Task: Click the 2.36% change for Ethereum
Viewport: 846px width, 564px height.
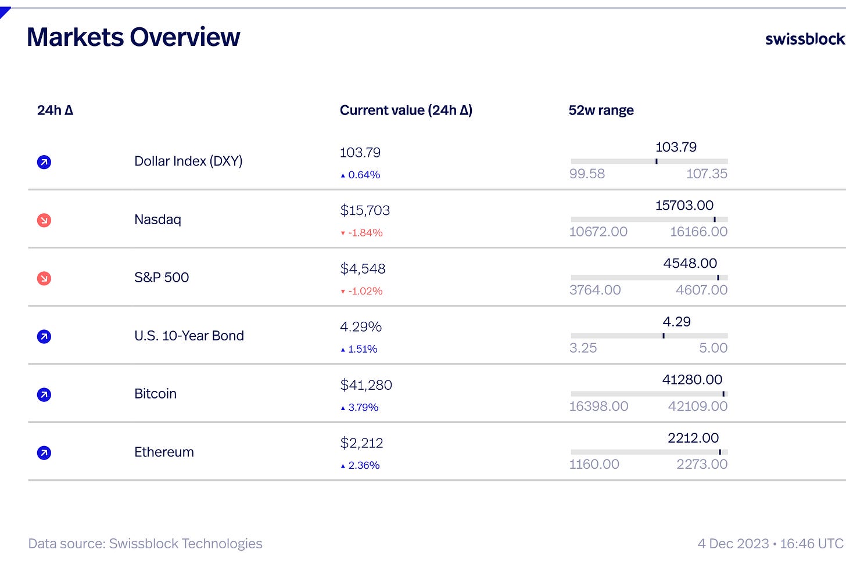Action: click(360, 465)
